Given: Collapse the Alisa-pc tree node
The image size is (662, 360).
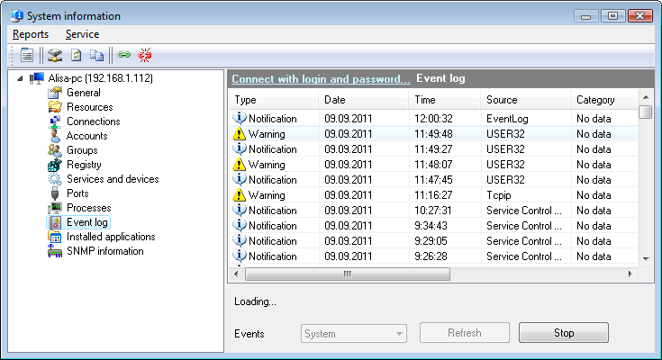Looking at the screenshot, I should [x=21, y=78].
